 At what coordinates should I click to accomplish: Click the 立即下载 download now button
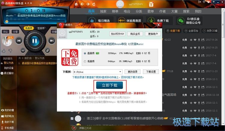point(109,85)
